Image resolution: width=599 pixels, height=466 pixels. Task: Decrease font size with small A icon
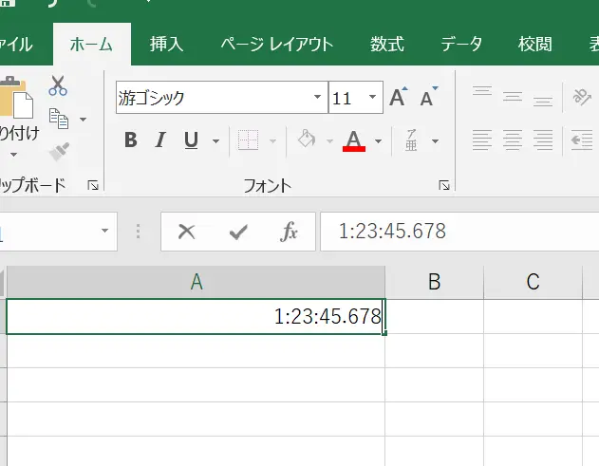click(x=427, y=98)
